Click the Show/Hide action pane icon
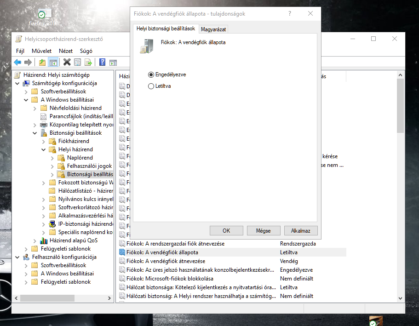419x326 pixels. tap(113, 63)
